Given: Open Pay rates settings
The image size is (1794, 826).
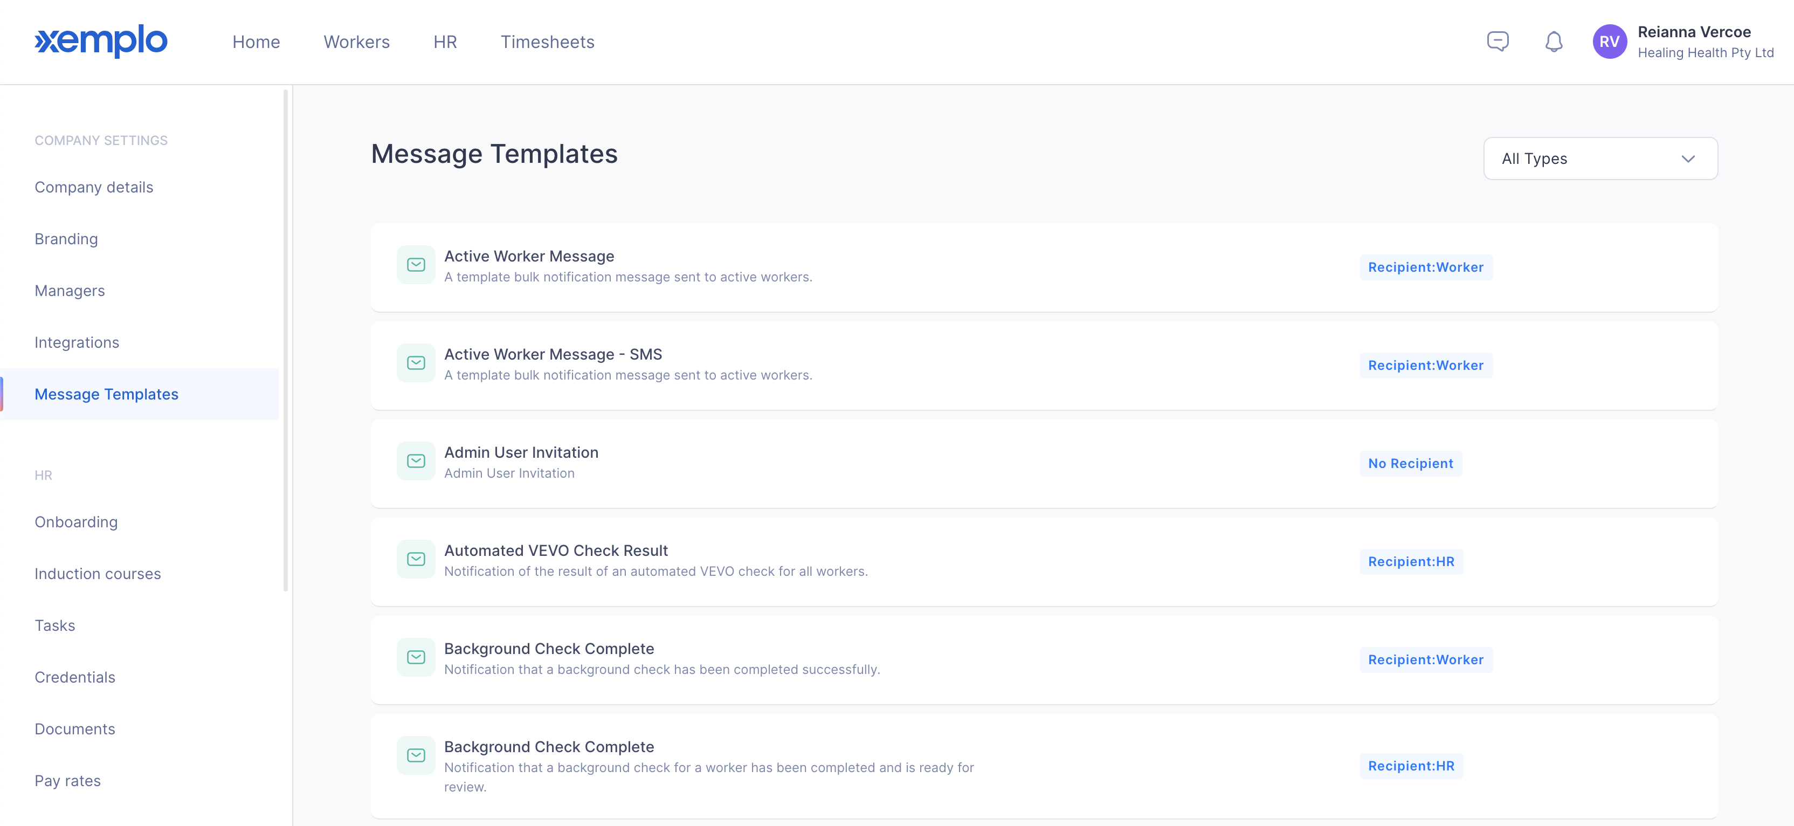Looking at the screenshot, I should click(x=67, y=781).
